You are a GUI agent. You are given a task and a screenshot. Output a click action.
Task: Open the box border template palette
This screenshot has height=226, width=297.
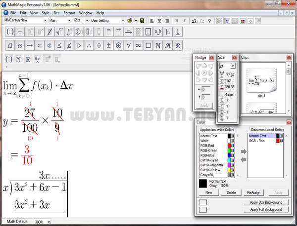(x=148, y=32)
